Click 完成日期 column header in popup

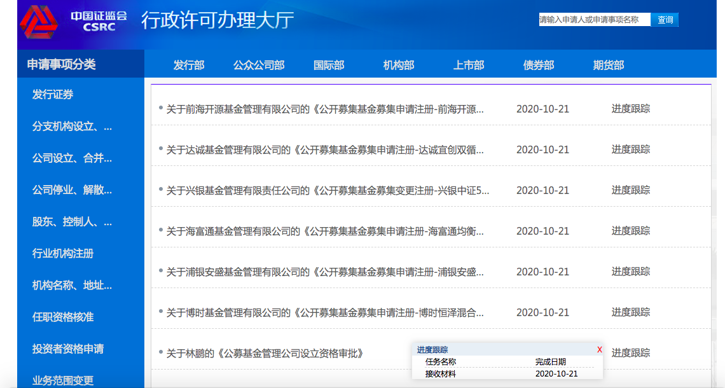click(x=550, y=362)
